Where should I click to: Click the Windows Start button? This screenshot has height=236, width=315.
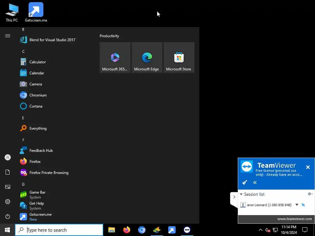tap(7, 230)
